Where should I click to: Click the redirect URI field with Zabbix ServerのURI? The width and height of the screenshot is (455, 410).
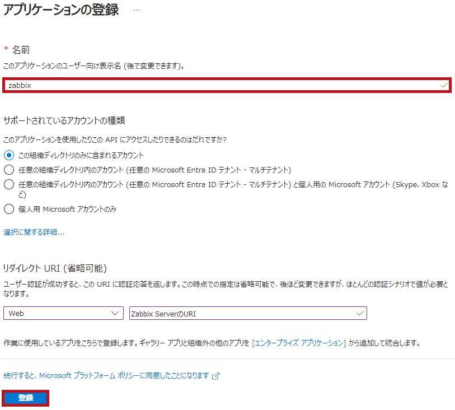[x=248, y=313]
